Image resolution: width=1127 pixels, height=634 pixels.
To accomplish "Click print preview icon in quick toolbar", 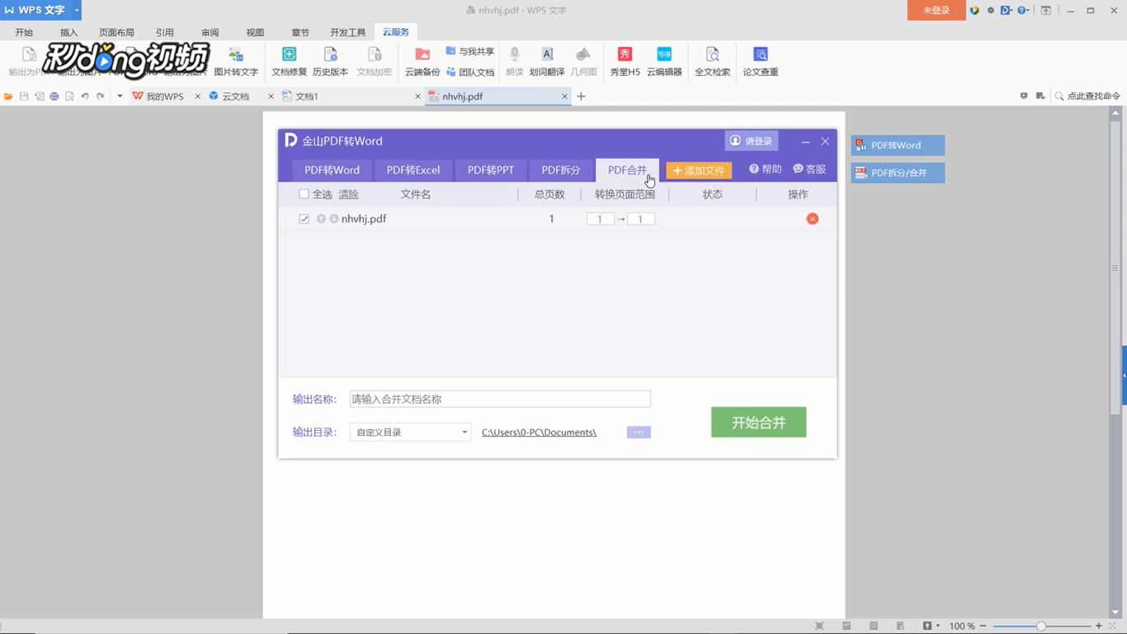I will (x=70, y=97).
